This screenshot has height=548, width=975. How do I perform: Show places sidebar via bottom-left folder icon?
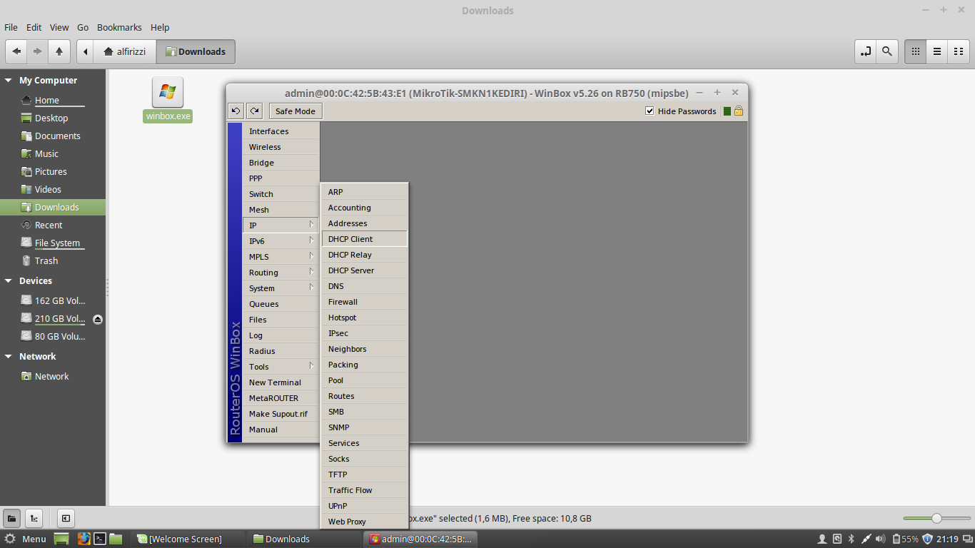[x=12, y=519]
